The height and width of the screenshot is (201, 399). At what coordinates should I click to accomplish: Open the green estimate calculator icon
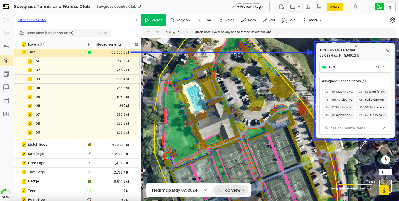379,7
